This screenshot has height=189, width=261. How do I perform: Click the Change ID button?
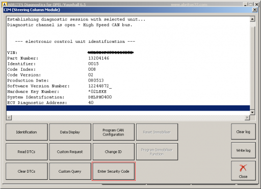click(114, 152)
